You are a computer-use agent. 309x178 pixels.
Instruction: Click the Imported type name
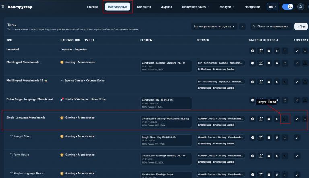(x=12, y=50)
